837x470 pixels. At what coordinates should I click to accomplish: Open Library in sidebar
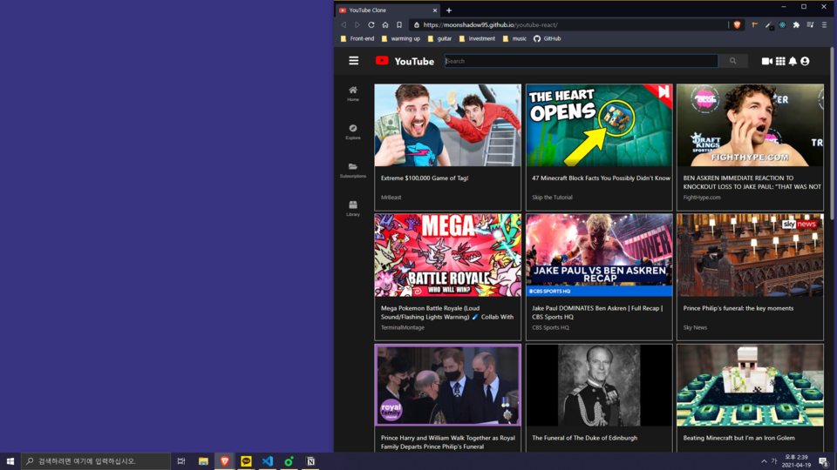click(x=353, y=208)
